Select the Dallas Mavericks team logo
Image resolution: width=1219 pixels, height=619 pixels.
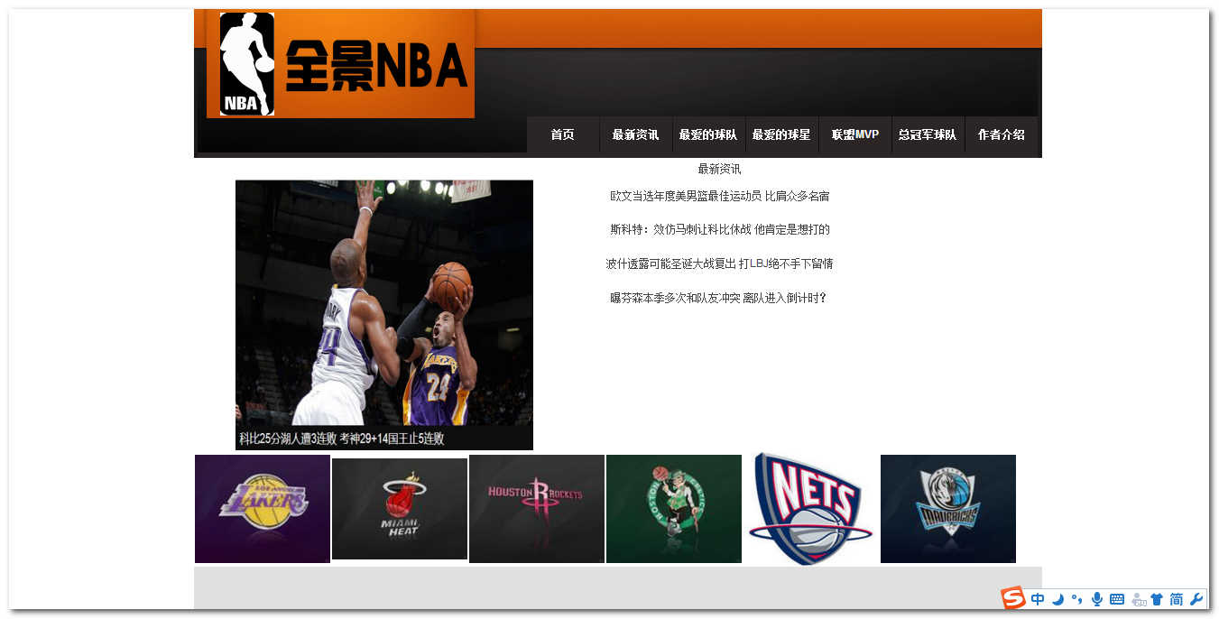948,509
